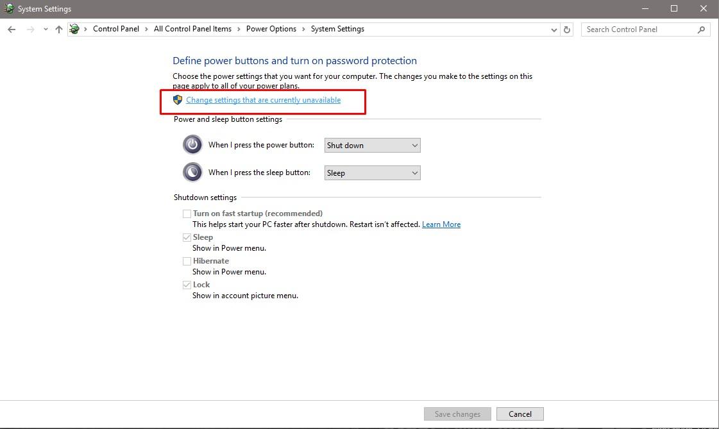The height and width of the screenshot is (429, 719).
Task: Go up one level with up arrow
Action: click(59, 29)
